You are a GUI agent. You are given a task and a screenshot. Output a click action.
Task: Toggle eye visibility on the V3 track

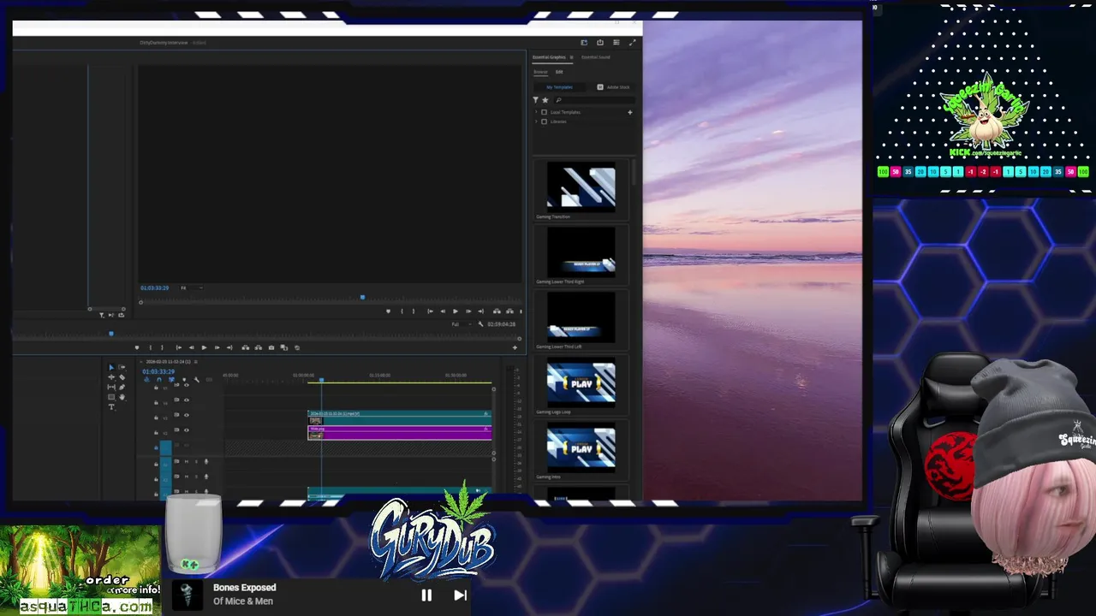(187, 415)
